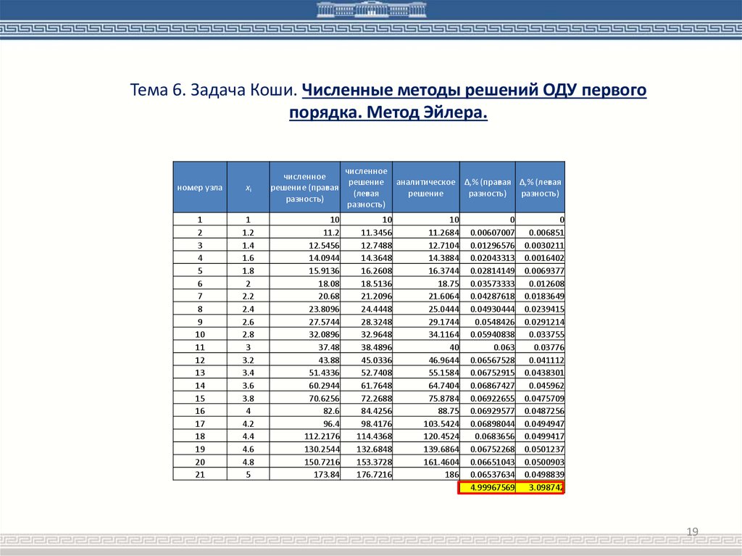Select the analytical value 12.7104

[x=426, y=245]
